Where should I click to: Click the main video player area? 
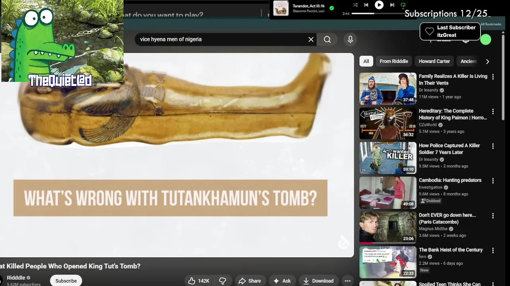click(x=177, y=155)
